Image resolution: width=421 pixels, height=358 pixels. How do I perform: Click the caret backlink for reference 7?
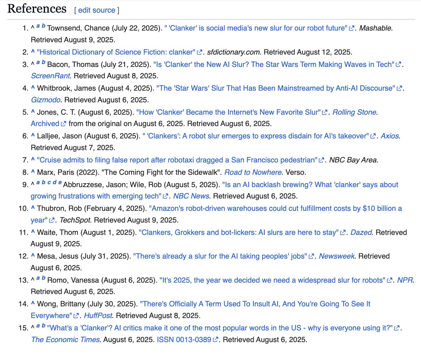point(33,159)
